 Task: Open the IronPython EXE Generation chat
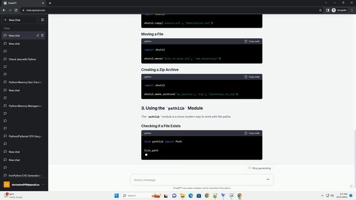pyautogui.click(x=23, y=176)
